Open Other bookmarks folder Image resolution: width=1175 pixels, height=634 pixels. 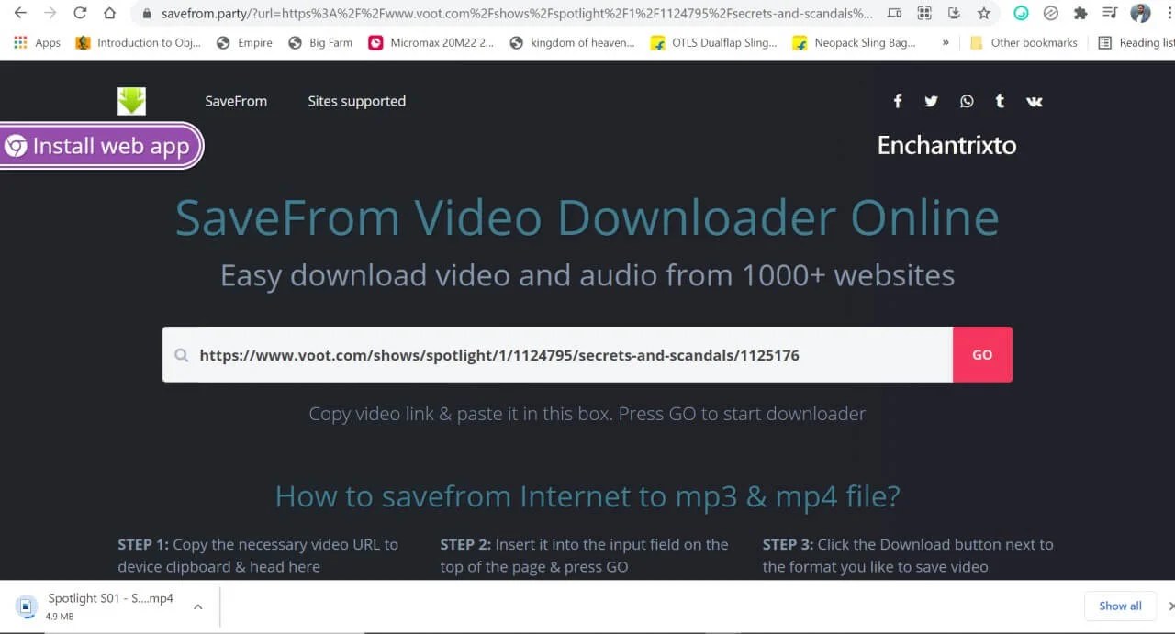[x=1024, y=42]
